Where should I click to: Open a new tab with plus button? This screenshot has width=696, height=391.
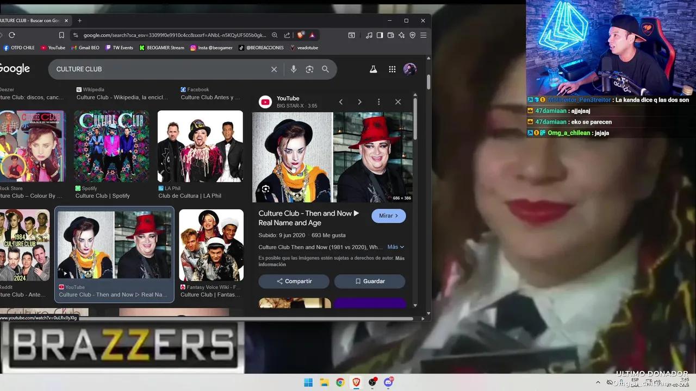tap(79, 21)
